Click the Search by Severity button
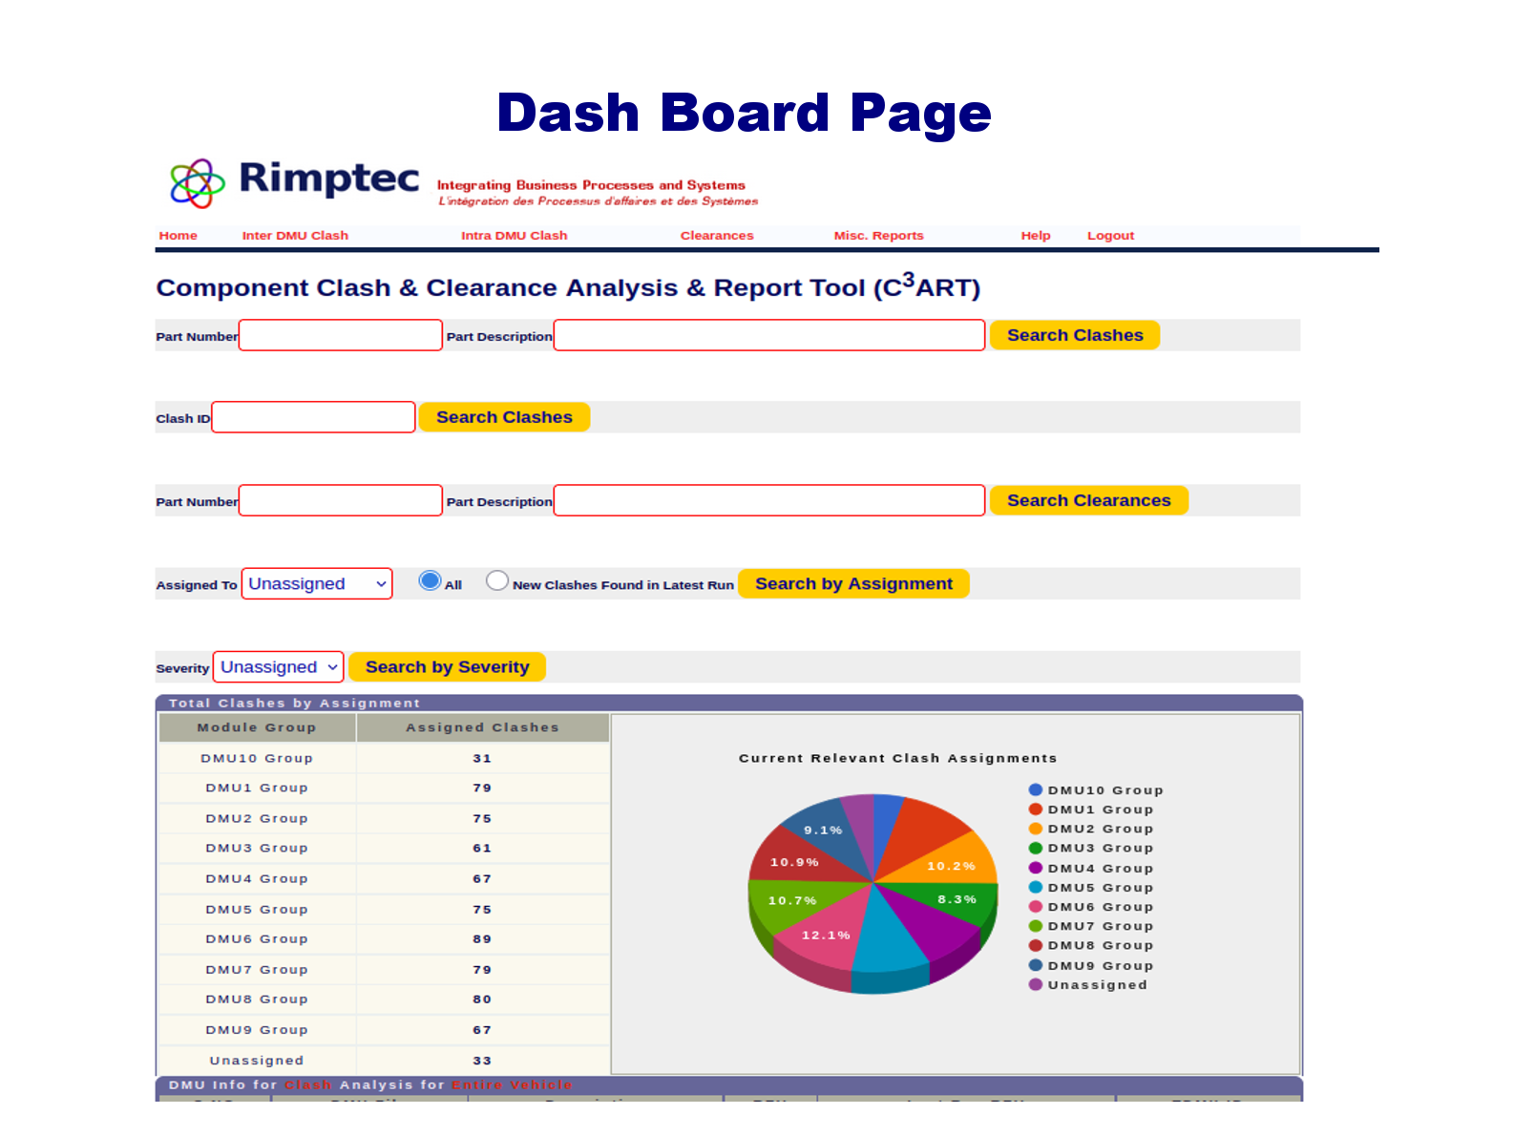 tap(447, 667)
